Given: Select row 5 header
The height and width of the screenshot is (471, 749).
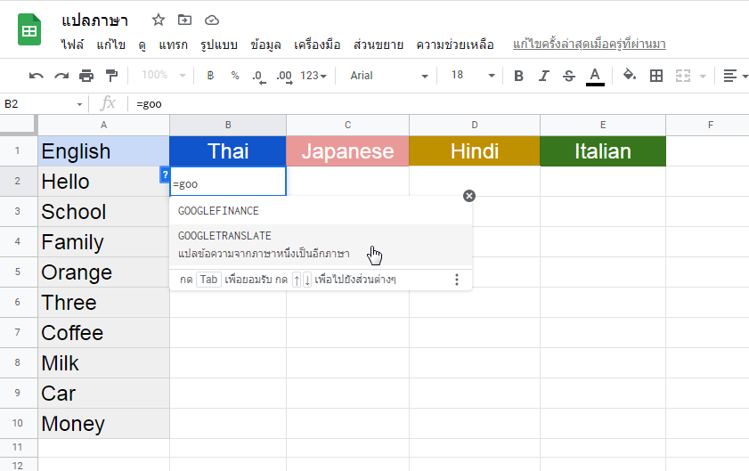Looking at the screenshot, I should point(18,272).
